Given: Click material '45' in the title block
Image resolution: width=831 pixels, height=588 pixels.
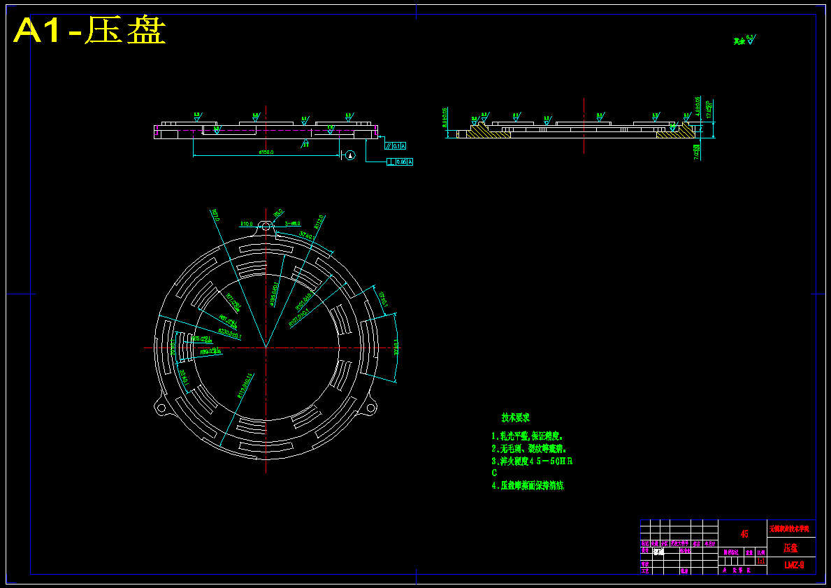Looking at the screenshot, I should coord(744,534).
